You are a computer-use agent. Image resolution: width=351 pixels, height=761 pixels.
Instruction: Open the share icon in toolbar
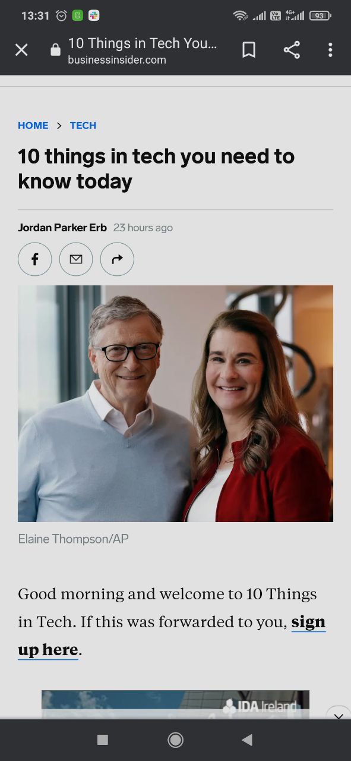[292, 50]
